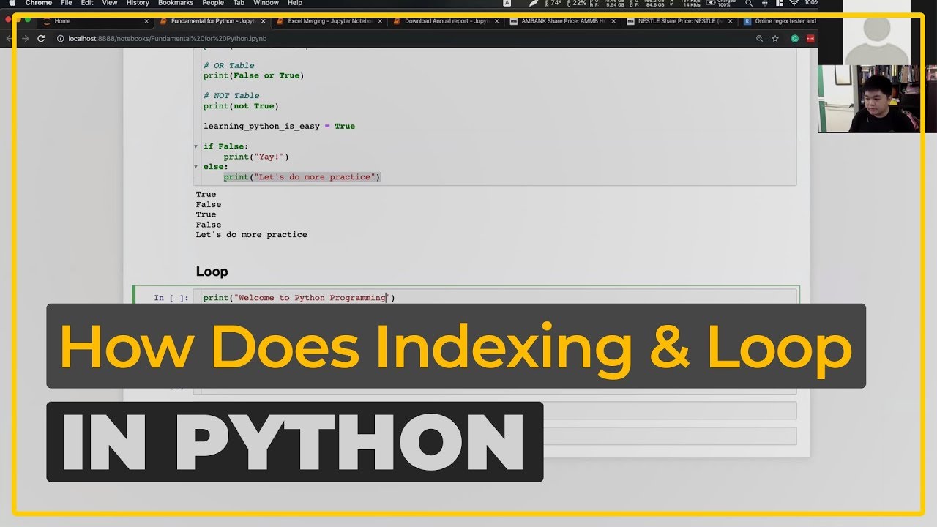Click the '# OR Table' comment line
937x527 pixels.
click(x=229, y=65)
